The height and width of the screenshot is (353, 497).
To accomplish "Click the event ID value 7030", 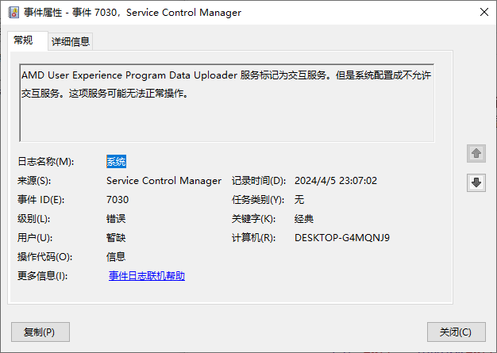I will (118, 200).
